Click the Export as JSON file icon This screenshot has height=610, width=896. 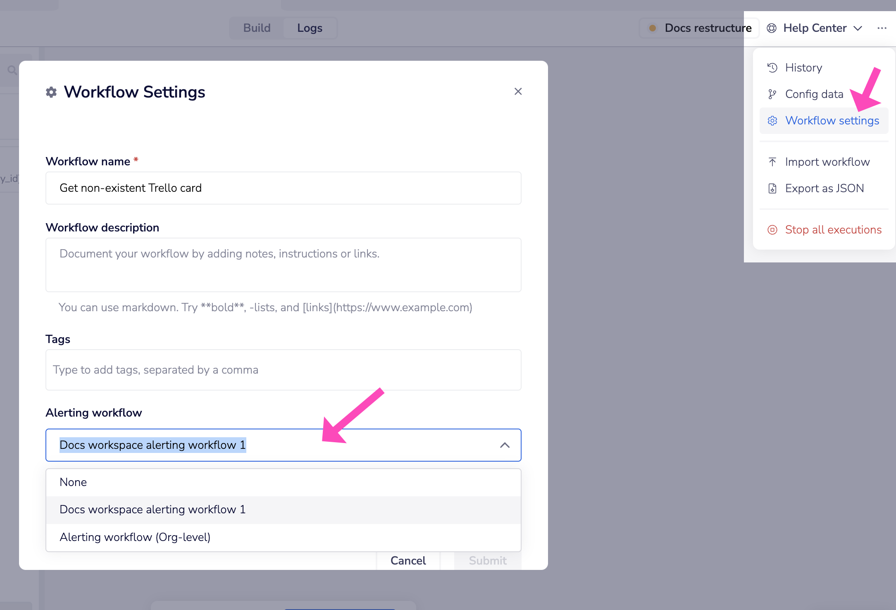click(x=772, y=188)
